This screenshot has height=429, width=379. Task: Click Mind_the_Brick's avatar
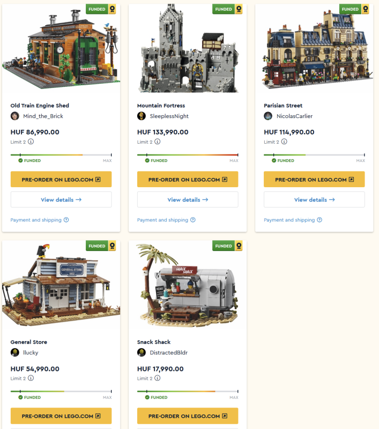[x=15, y=116]
